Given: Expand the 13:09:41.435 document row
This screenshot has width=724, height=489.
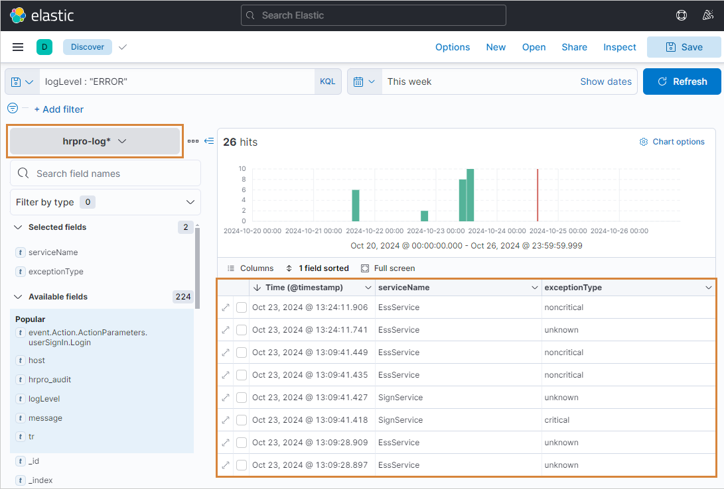Looking at the screenshot, I should (x=226, y=374).
